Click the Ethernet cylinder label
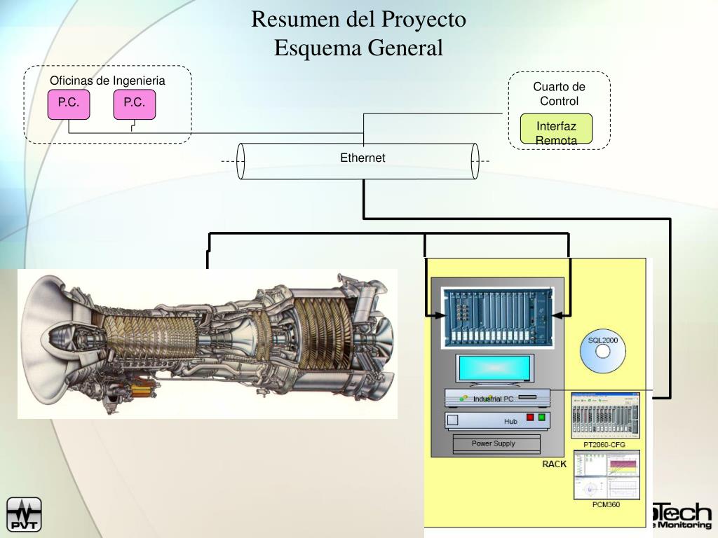This screenshot has width=718, height=538. 363,158
